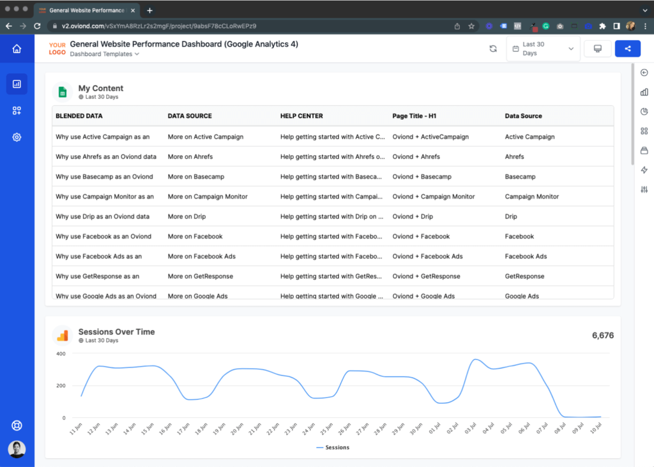Collapse the right panel with back-arrow icon

pyautogui.click(x=644, y=73)
